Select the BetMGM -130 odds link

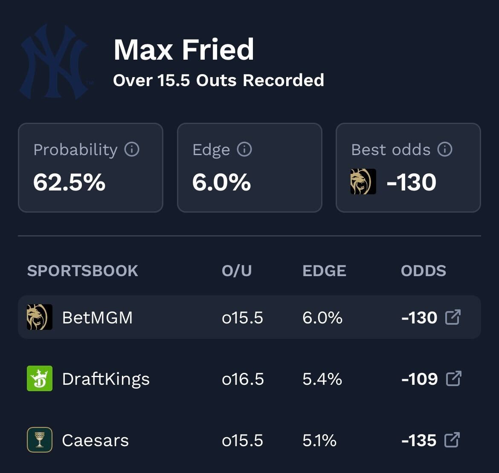coord(419,318)
